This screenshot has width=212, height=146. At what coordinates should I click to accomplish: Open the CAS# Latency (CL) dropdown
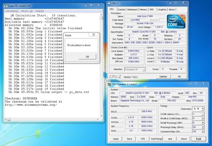click(198, 114)
